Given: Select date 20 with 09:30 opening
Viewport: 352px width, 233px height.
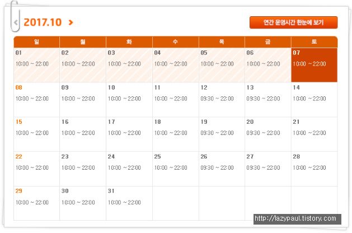Looking at the screenshot, I should [x=268, y=134].
